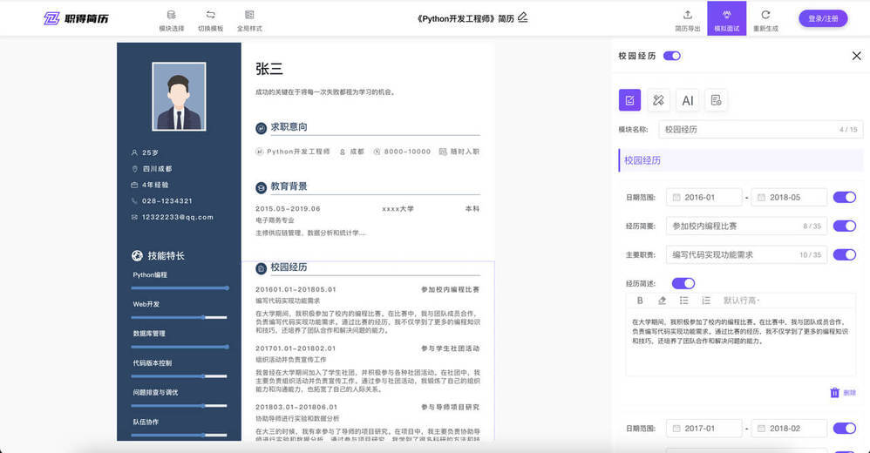Open the module style tools icon beside AI
Viewport: 870px width, 453px height.
(659, 100)
